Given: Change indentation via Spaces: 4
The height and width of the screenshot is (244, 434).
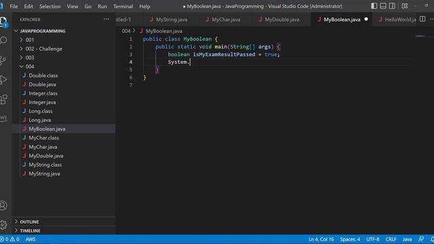Looking at the screenshot, I should pos(350,239).
